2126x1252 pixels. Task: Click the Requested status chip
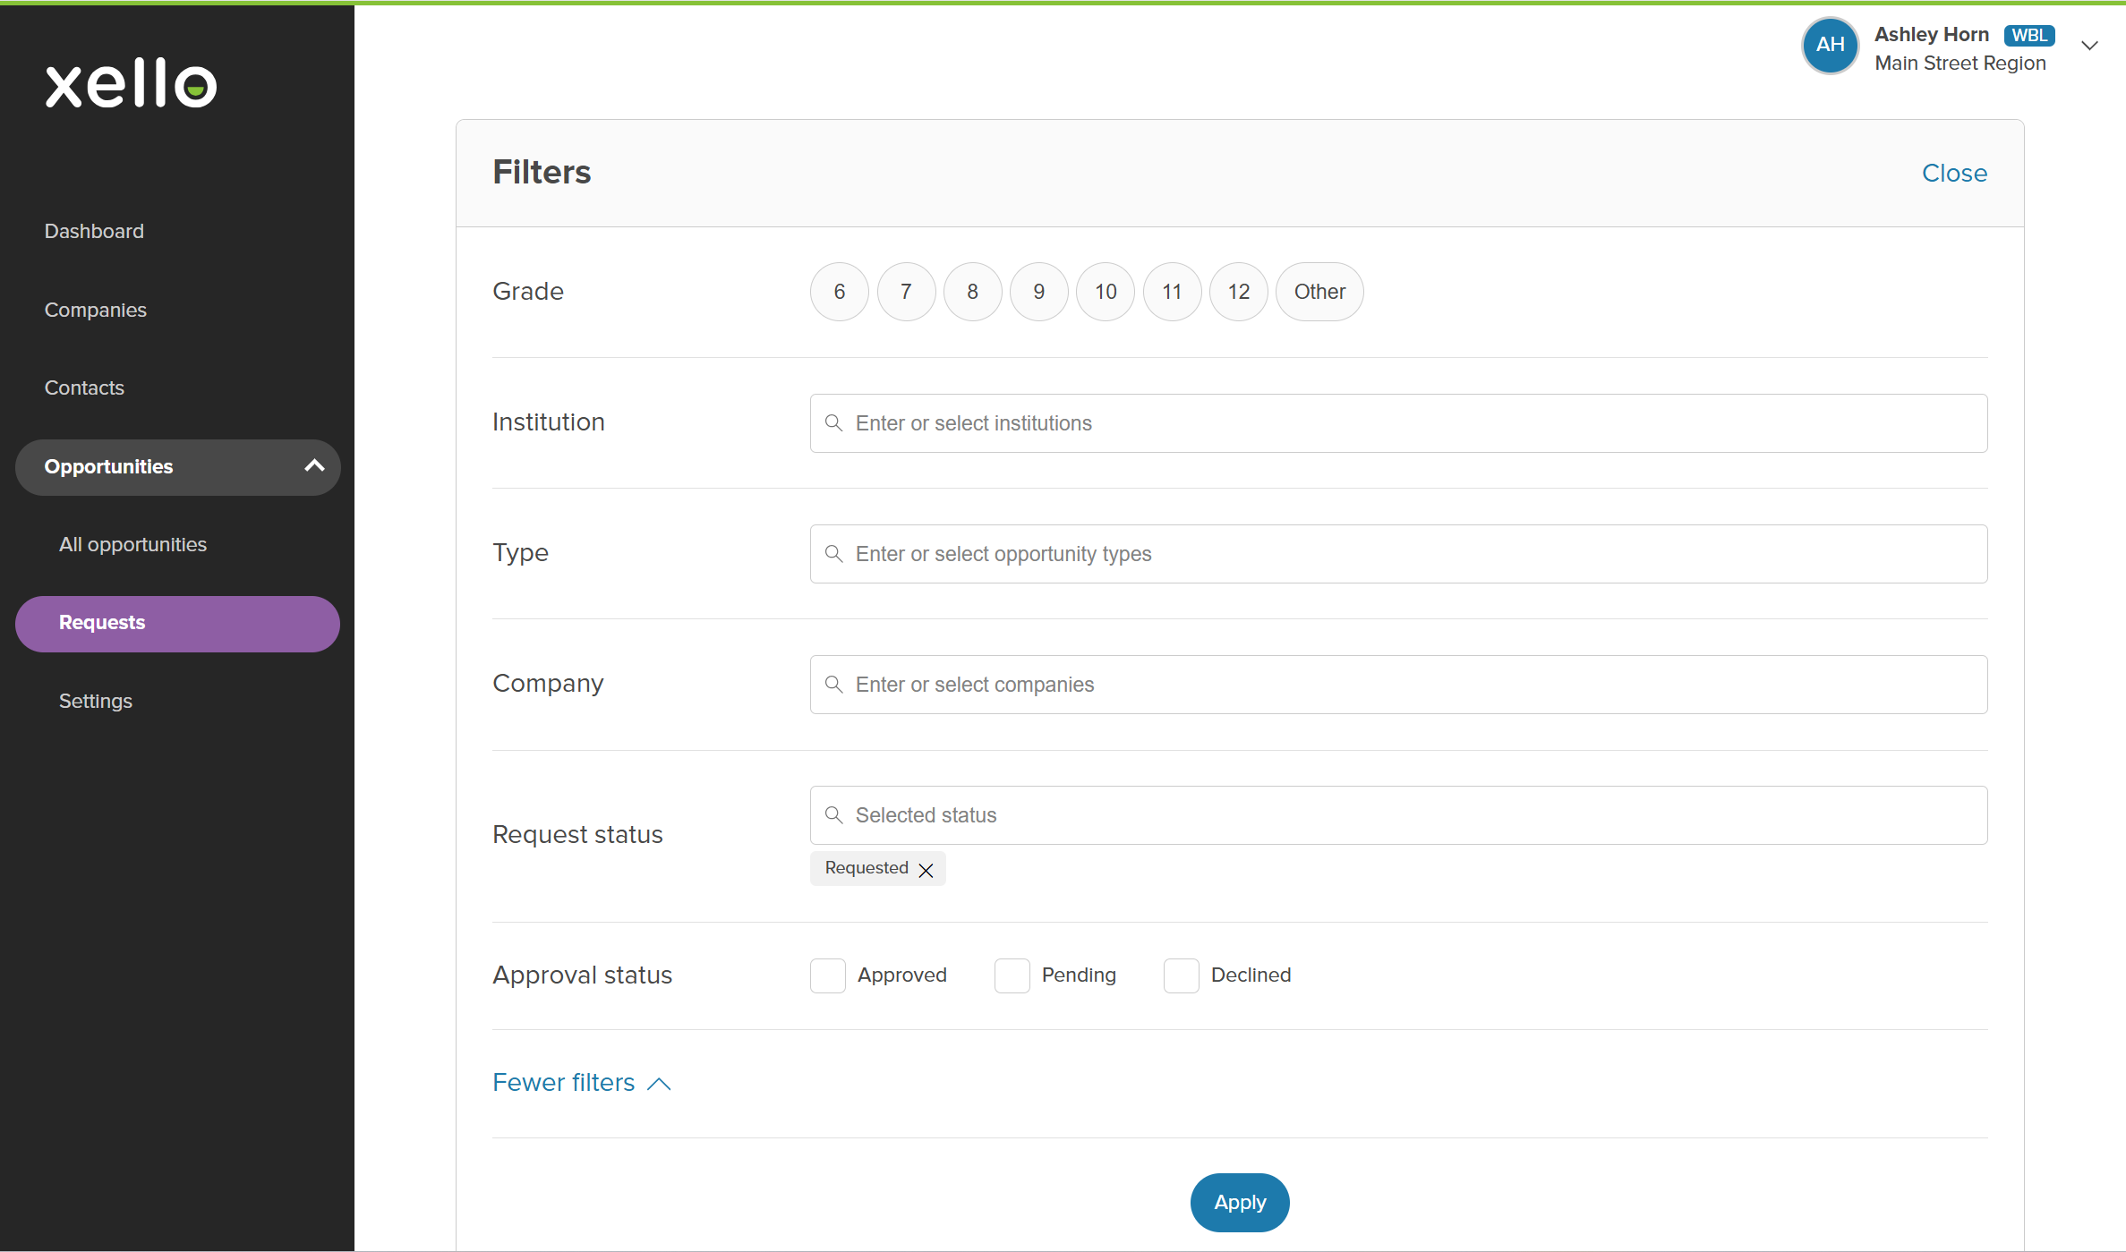tap(877, 868)
